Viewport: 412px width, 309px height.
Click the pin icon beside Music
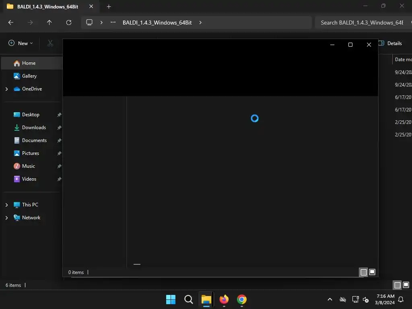[x=60, y=166]
